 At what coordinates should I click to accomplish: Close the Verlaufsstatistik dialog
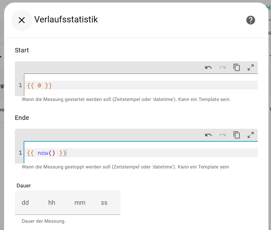[22, 20]
